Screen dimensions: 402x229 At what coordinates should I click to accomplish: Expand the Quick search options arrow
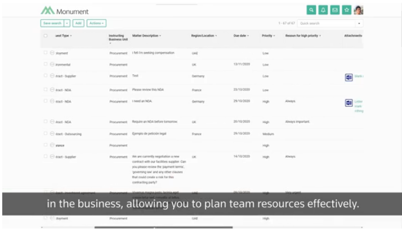click(x=359, y=24)
